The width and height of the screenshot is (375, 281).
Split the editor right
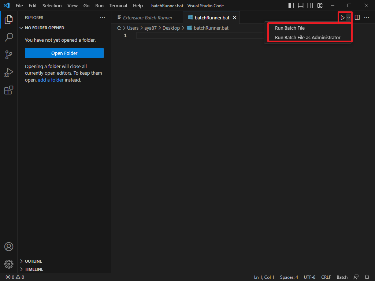[x=357, y=18]
